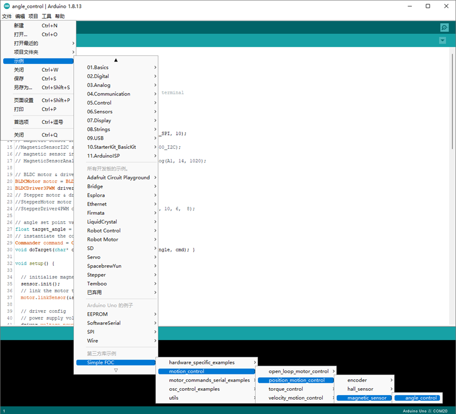The height and width of the screenshot is (414, 456).
Task: Choose 关闭 Ctrl+W to close sketch
Action: coord(38,70)
